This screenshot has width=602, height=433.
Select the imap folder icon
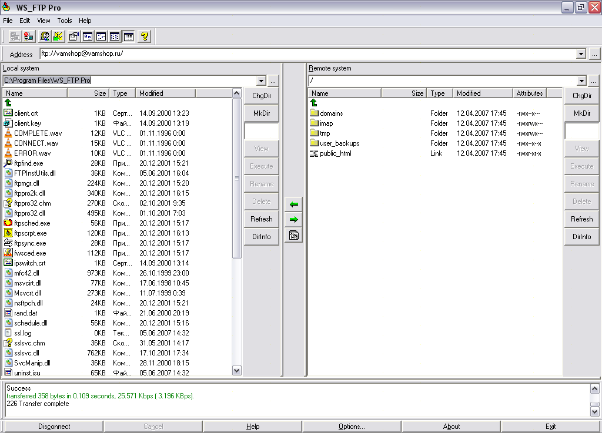click(x=315, y=123)
